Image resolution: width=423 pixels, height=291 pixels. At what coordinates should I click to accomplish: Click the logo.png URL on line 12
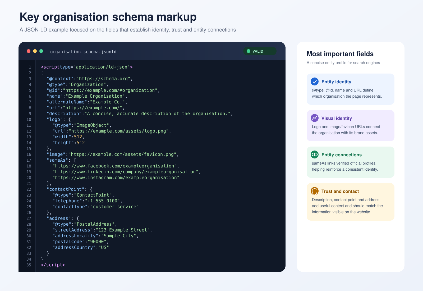(118, 131)
